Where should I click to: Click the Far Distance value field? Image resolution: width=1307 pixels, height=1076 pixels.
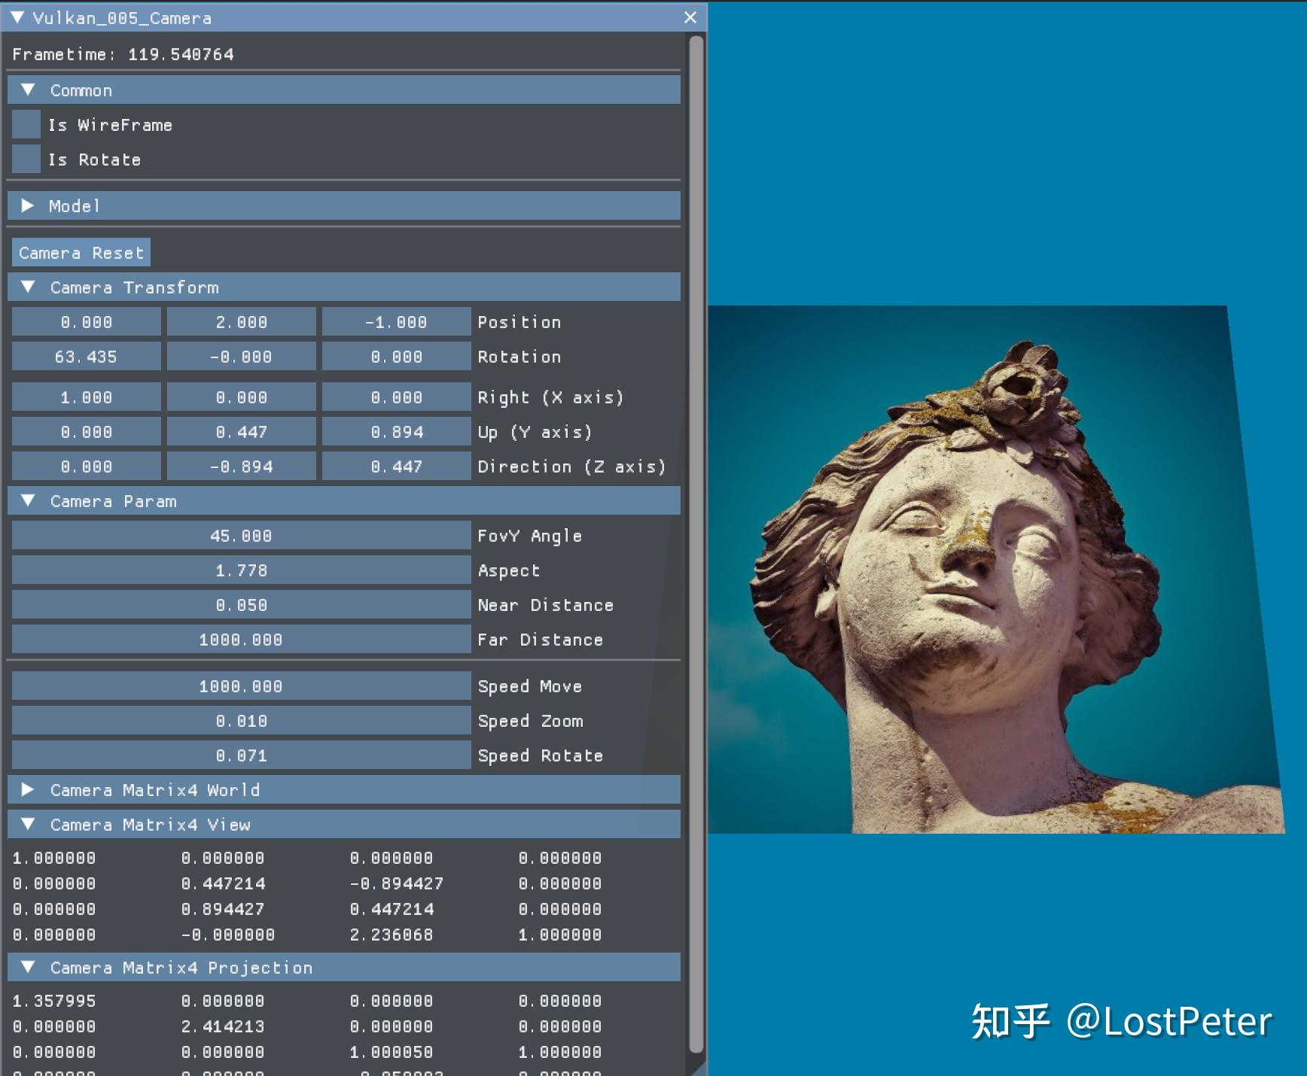239,639
